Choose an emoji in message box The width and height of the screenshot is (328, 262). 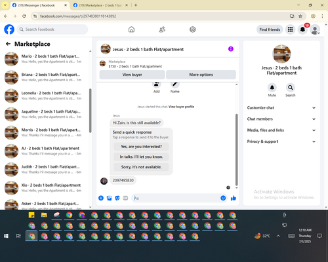pos(223,198)
